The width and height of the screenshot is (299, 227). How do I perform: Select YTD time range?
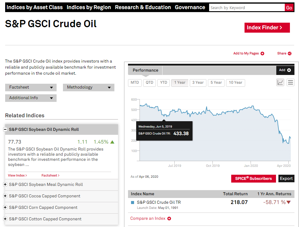pyautogui.click(x=164, y=83)
